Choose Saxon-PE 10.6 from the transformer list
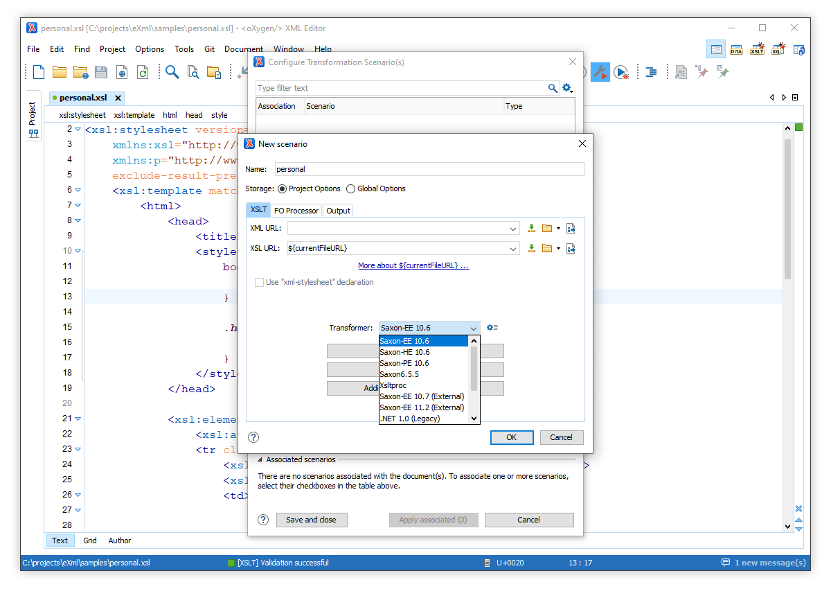This screenshot has width=831, height=589. pos(425,363)
